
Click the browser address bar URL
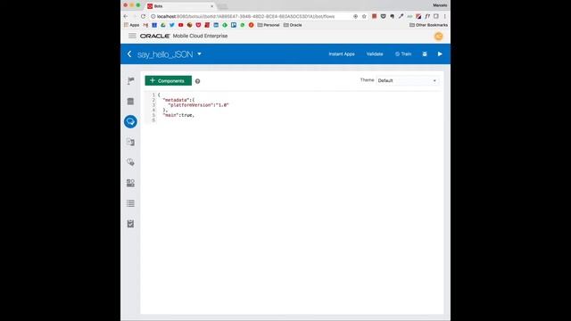click(246, 16)
